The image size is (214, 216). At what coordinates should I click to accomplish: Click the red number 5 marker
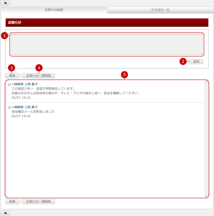[124, 74]
